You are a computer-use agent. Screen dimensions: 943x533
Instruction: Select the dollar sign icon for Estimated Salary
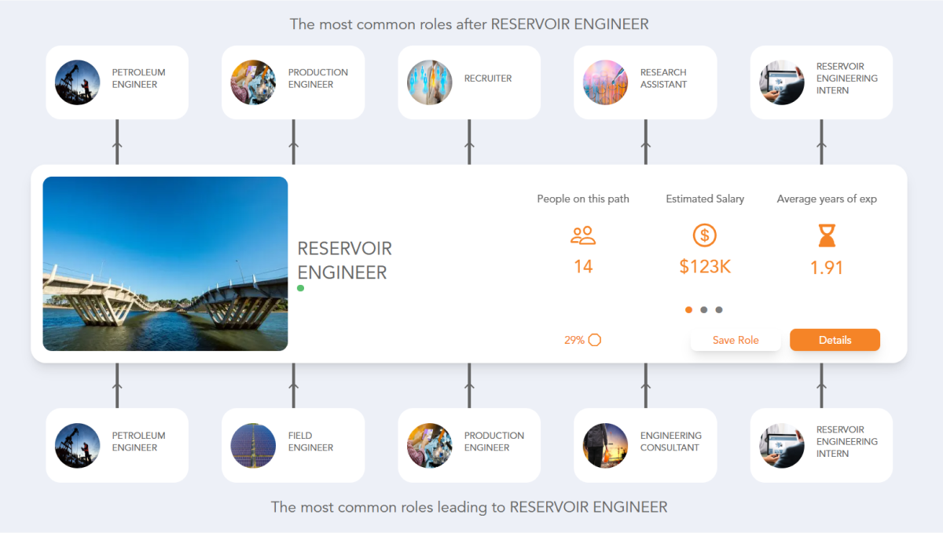[x=705, y=235]
